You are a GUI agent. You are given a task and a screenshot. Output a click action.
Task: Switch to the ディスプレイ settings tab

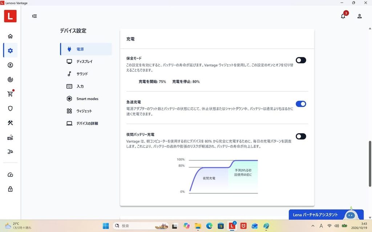click(86, 62)
